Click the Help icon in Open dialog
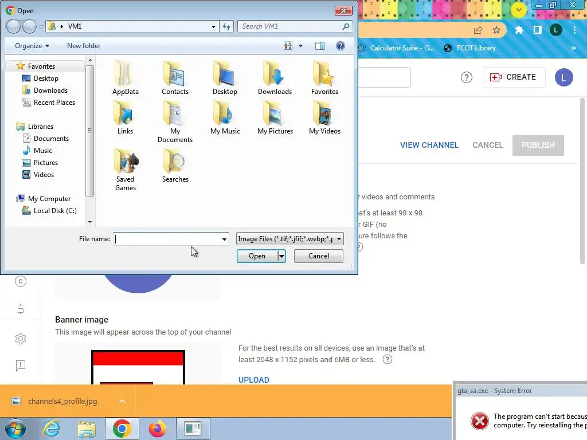Viewport: 587px width, 440px height. tap(340, 46)
